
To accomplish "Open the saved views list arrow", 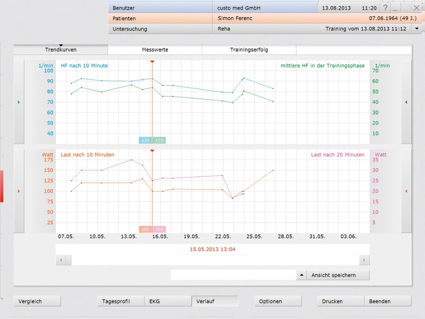I will [301, 275].
